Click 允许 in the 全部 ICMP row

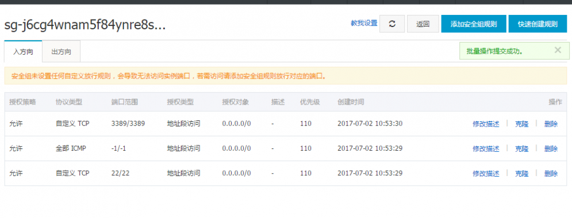[x=16, y=148]
